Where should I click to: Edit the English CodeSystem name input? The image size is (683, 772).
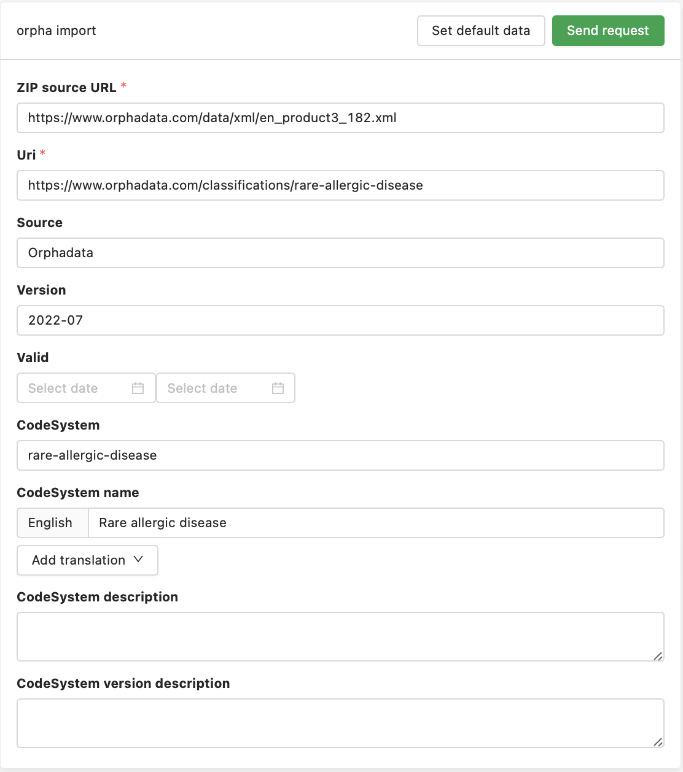click(375, 523)
